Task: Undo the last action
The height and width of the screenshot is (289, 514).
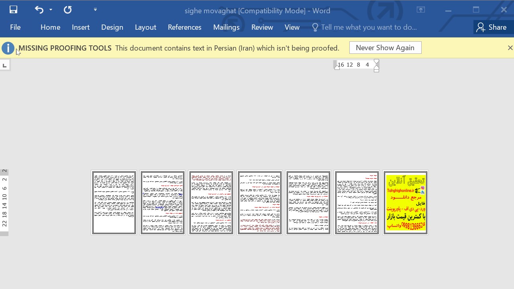Action: pyautogui.click(x=39, y=10)
